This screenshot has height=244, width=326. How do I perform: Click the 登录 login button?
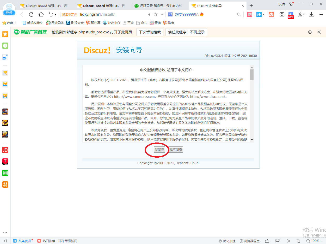[9, 13]
